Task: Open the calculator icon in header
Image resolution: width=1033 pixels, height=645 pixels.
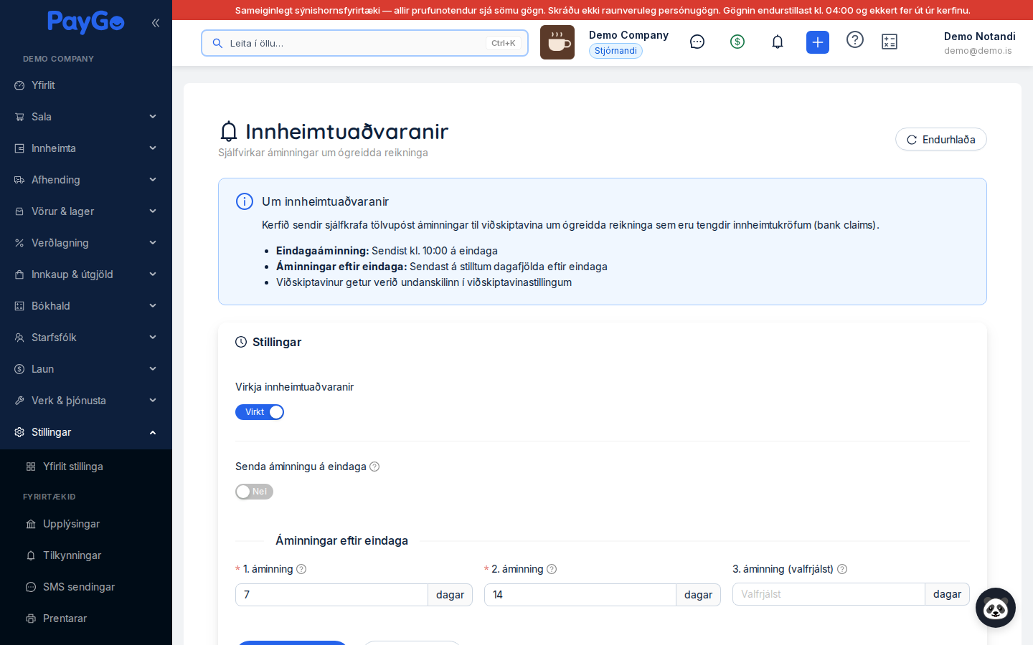Action: (x=890, y=42)
